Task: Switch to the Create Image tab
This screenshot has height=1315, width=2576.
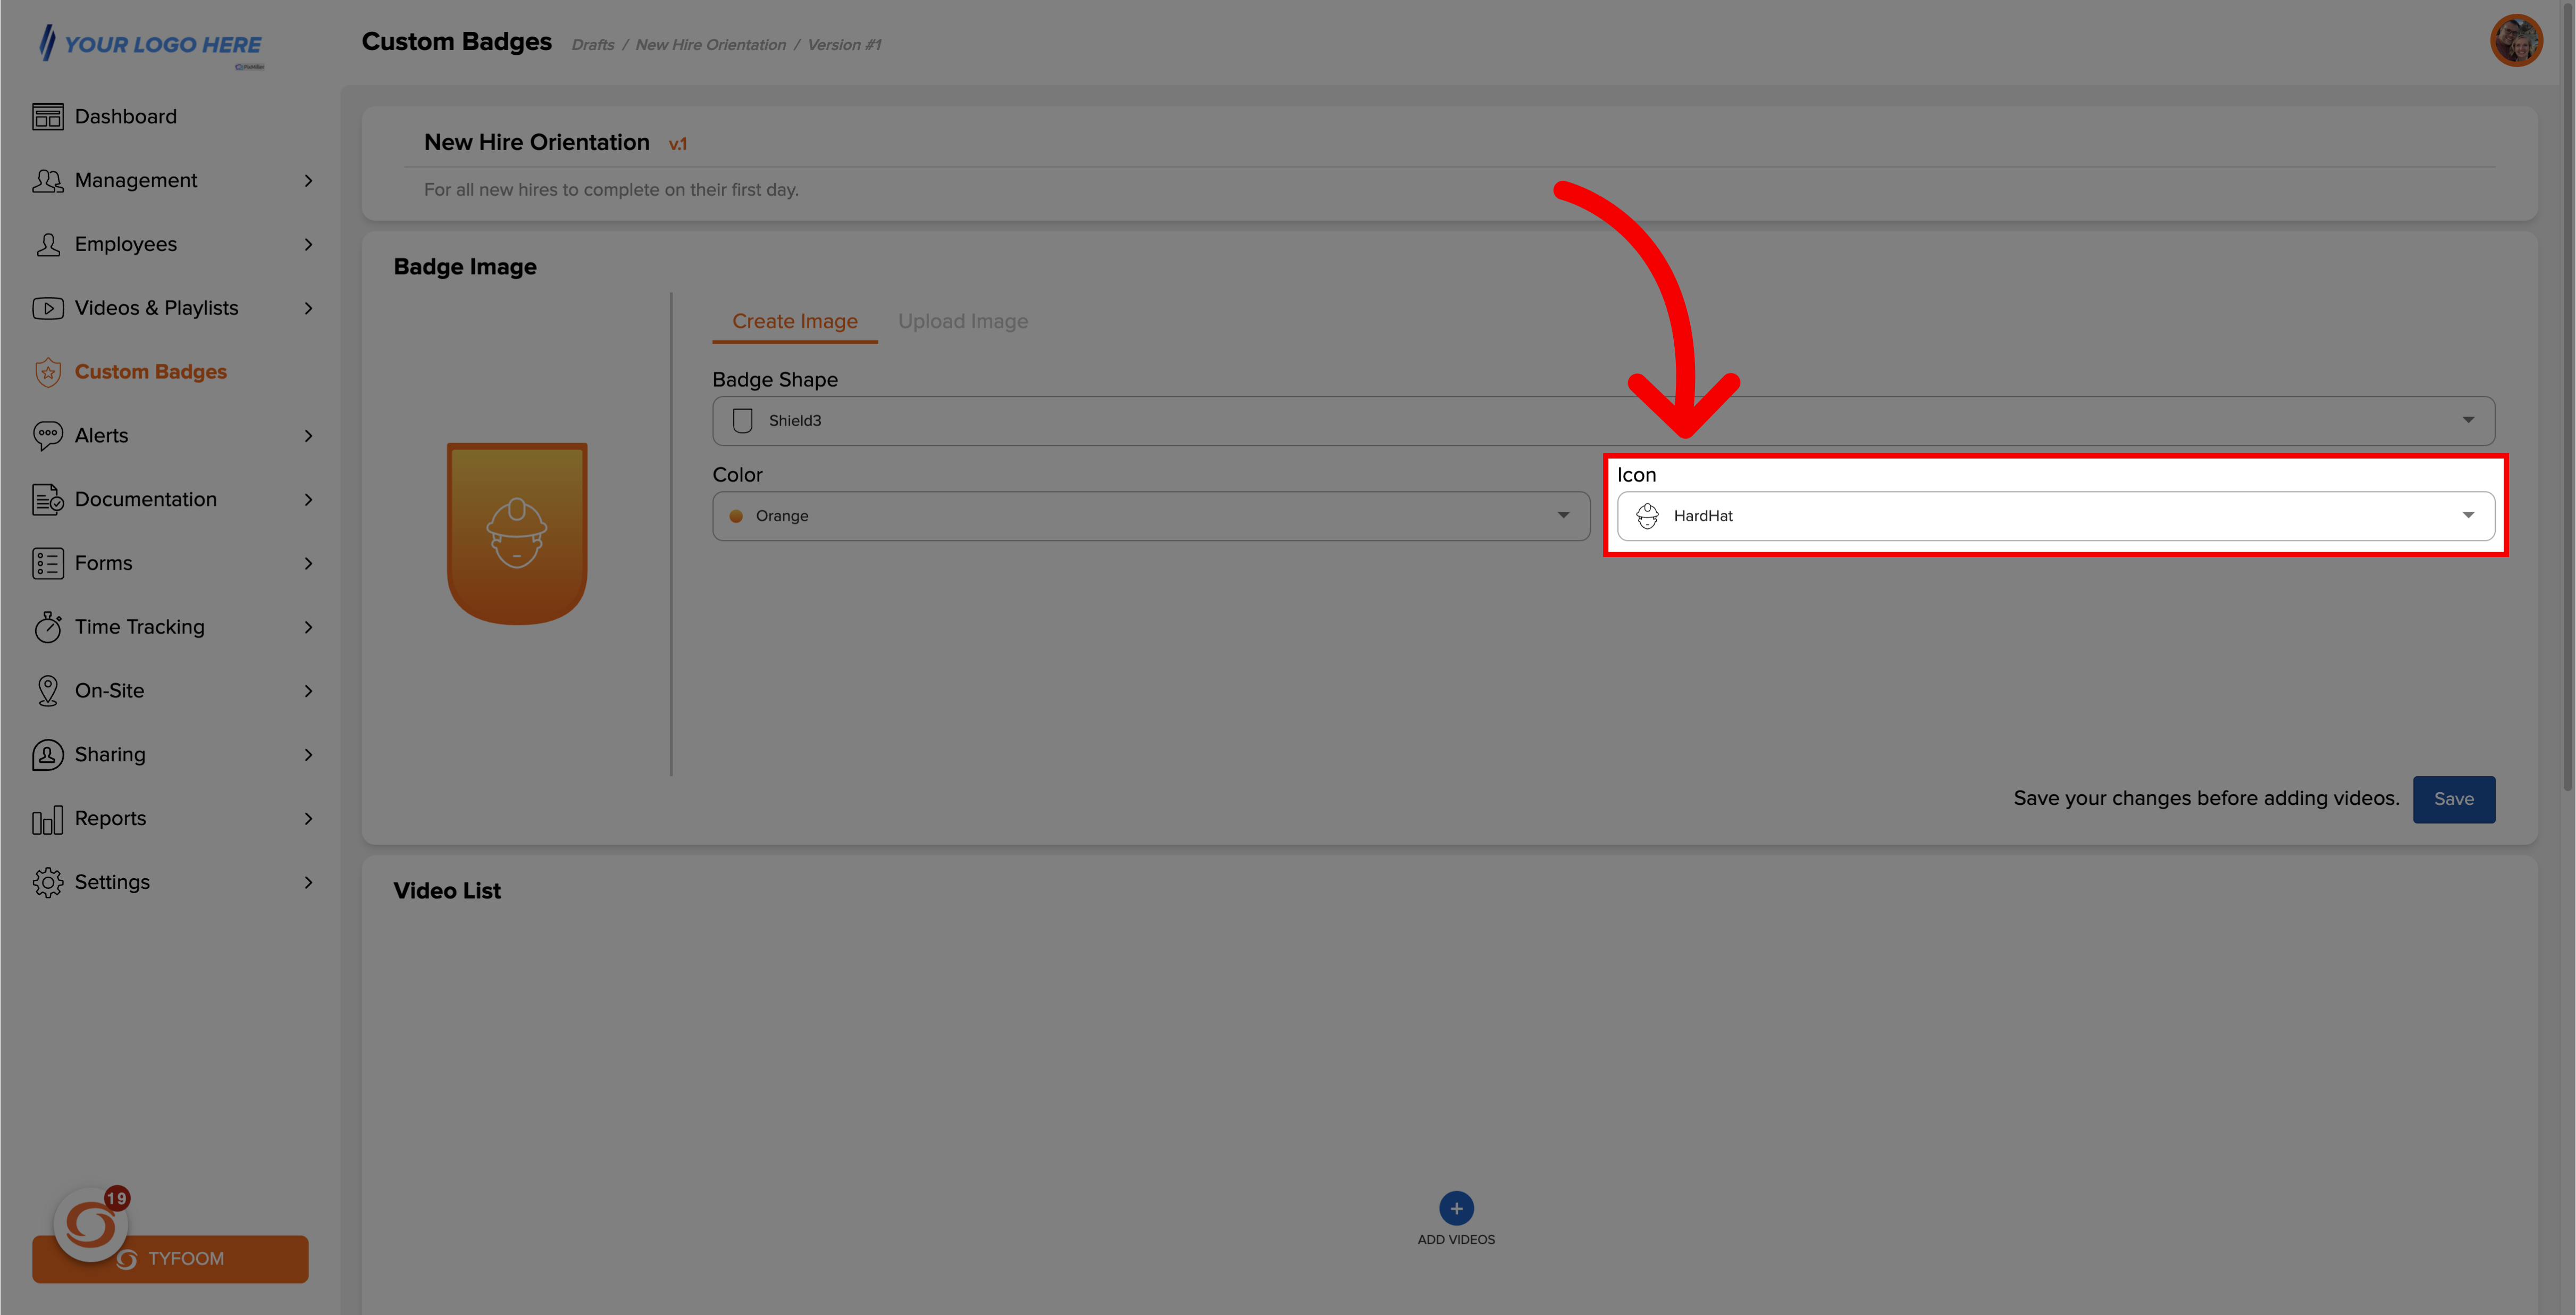Action: click(x=794, y=321)
